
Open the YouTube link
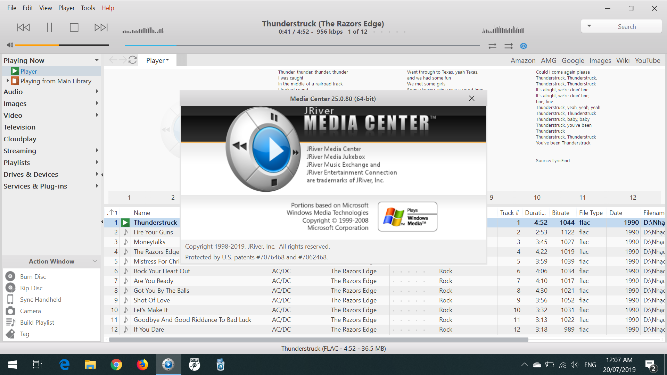(x=648, y=60)
